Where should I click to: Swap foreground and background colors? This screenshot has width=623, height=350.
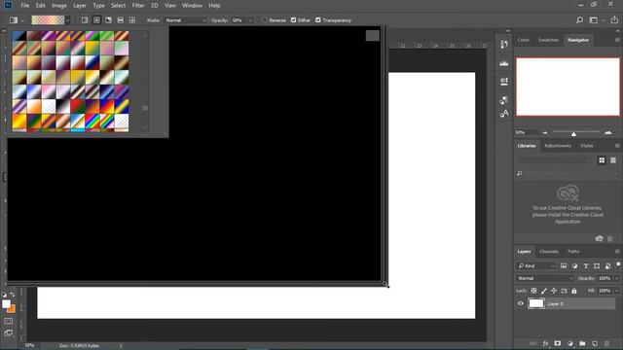pyautogui.click(x=13, y=295)
